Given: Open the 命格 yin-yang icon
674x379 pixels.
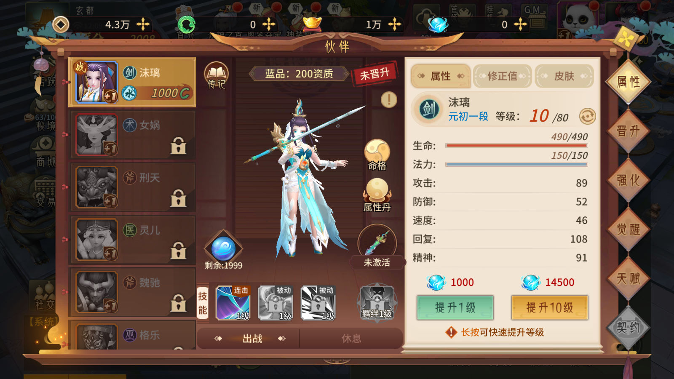Looking at the screenshot, I should (377, 155).
